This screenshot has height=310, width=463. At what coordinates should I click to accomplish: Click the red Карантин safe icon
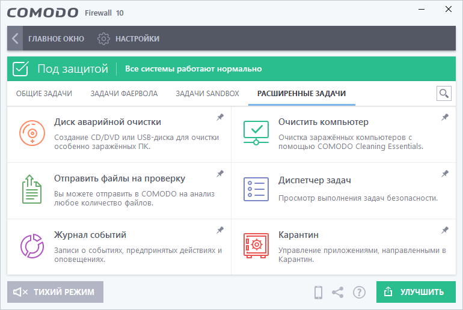pos(256,245)
